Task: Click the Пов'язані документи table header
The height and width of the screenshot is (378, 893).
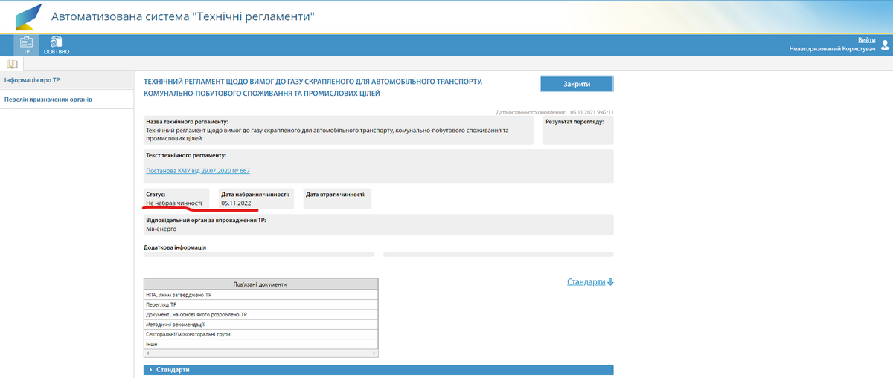Action: click(260, 284)
